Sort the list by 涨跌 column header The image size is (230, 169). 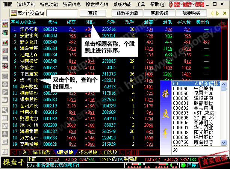pyautogui.click(x=90, y=22)
